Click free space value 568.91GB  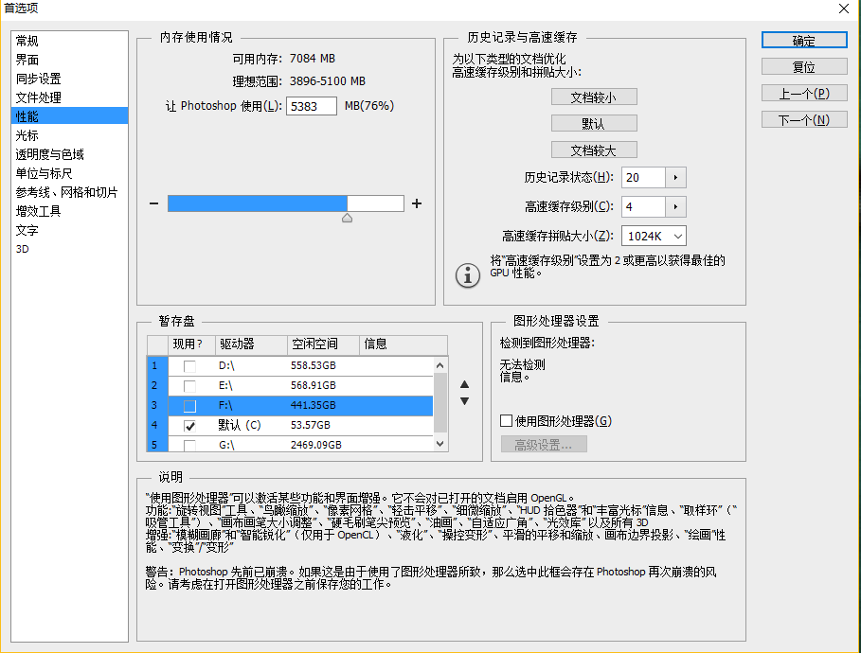click(313, 386)
